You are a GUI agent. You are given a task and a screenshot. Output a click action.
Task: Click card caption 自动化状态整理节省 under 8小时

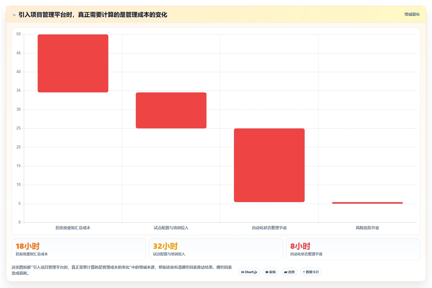[306, 254]
